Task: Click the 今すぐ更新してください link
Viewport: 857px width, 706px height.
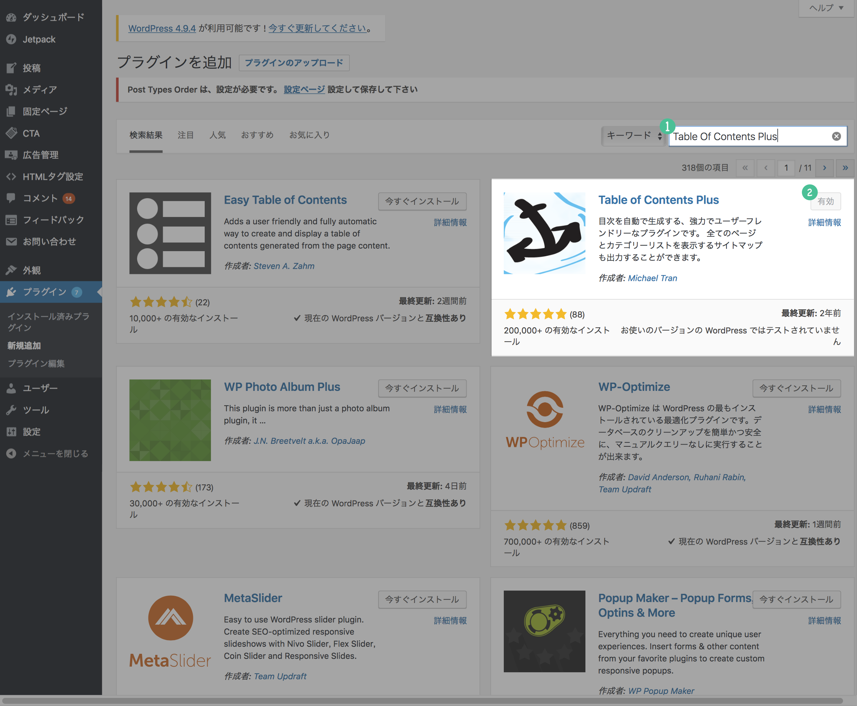Action: click(x=318, y=28)
